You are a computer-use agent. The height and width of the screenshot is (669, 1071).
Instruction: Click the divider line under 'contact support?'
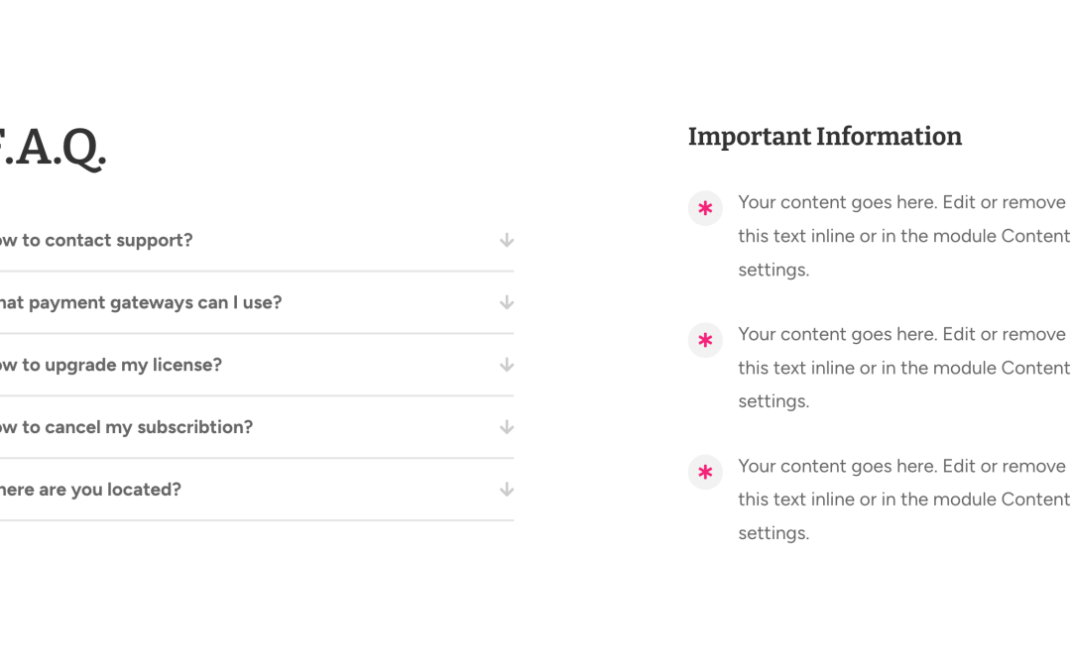point(257,271)
